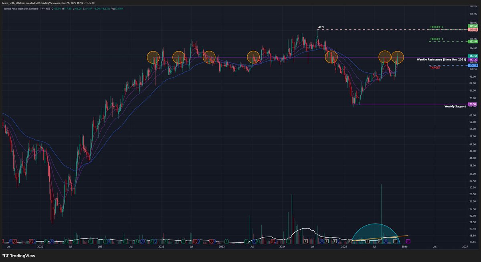This screenshot has width=481, height=262.
Task: Click the 35.00 tick on price axis
Action: [x=473, y=174]
